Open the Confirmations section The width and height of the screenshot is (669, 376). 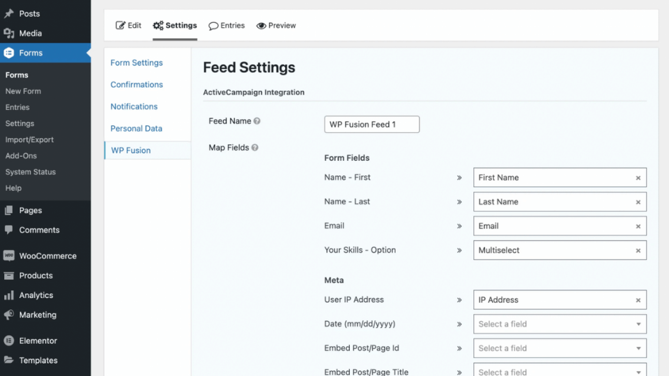click(x=137, y=84)
